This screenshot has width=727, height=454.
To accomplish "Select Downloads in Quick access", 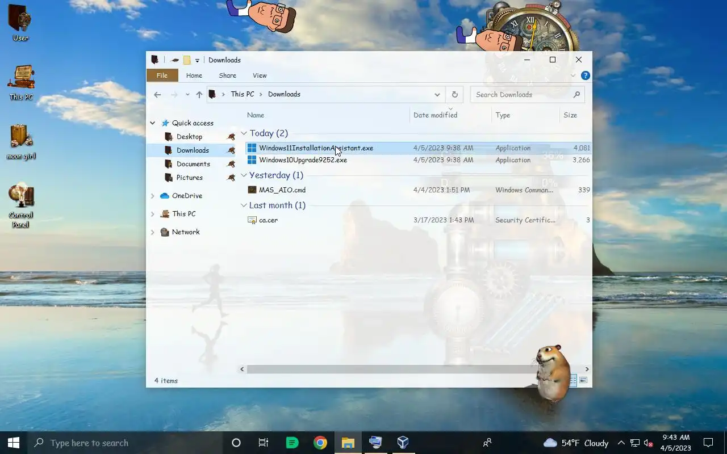I will 193,150.
